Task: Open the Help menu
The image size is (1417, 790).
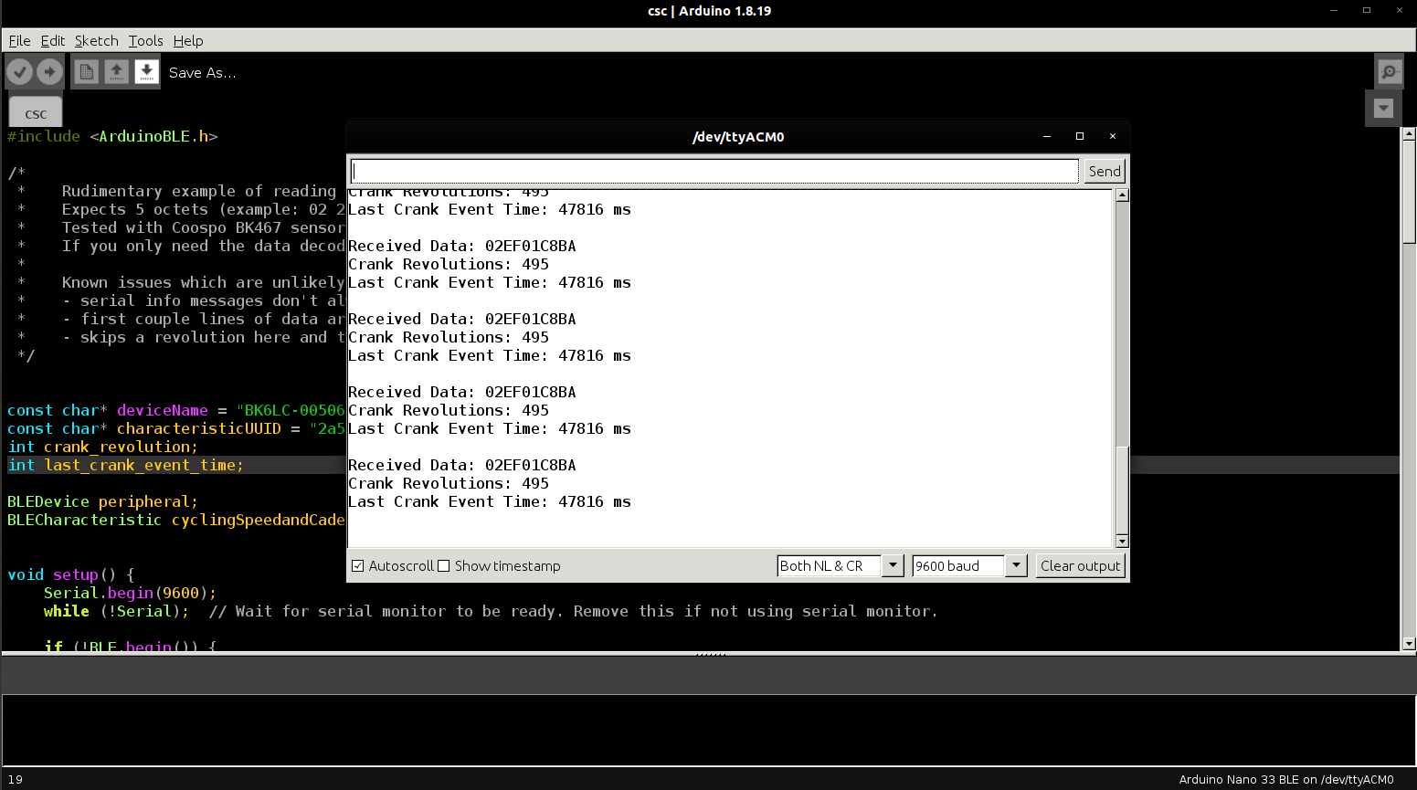Action: [x=188, y=41]
